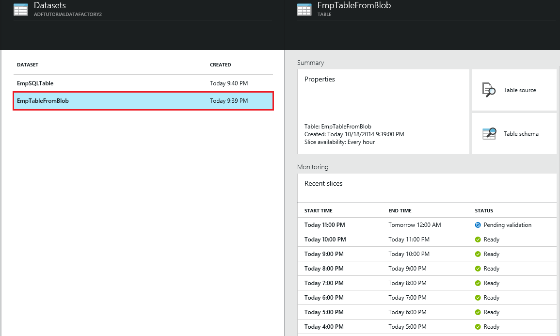This screenshot has width=560, height=336.
Task: Open the Table schema tile
Action: click(x=514, y=134)
